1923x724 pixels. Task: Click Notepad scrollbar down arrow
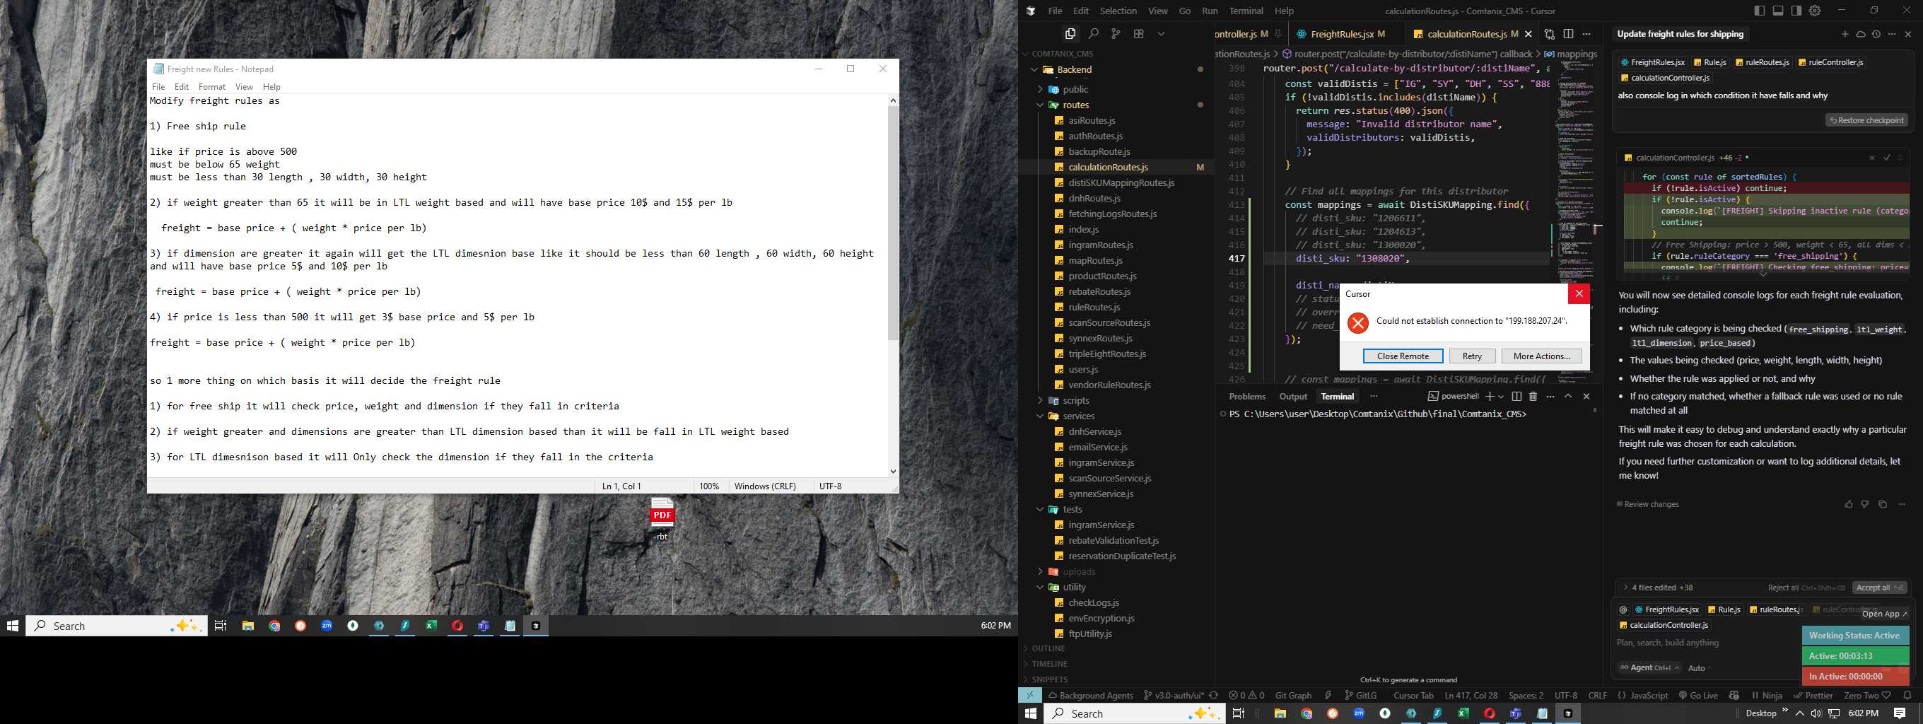893,471
